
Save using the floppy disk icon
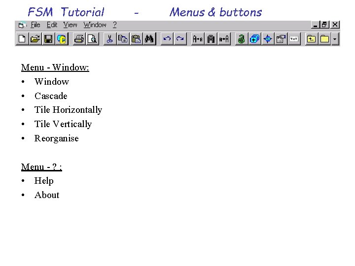point(48,39)
